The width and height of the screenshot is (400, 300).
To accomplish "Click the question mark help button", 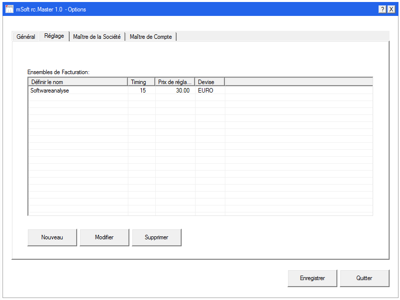I will (382, 9).
